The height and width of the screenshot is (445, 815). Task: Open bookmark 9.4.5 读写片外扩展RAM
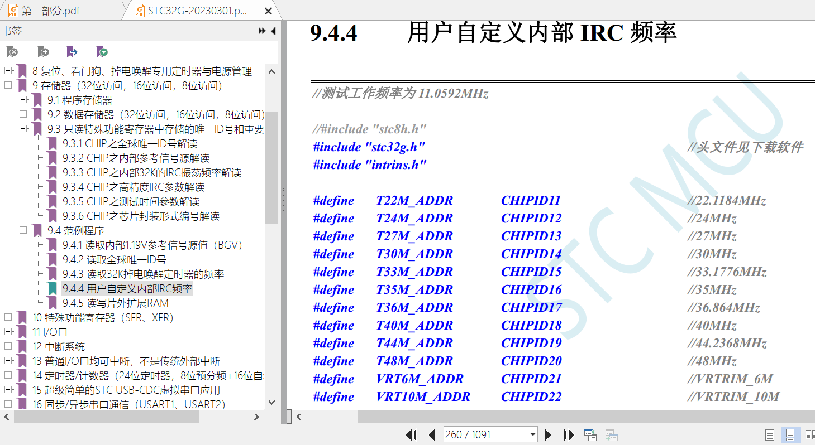[115, 303]
